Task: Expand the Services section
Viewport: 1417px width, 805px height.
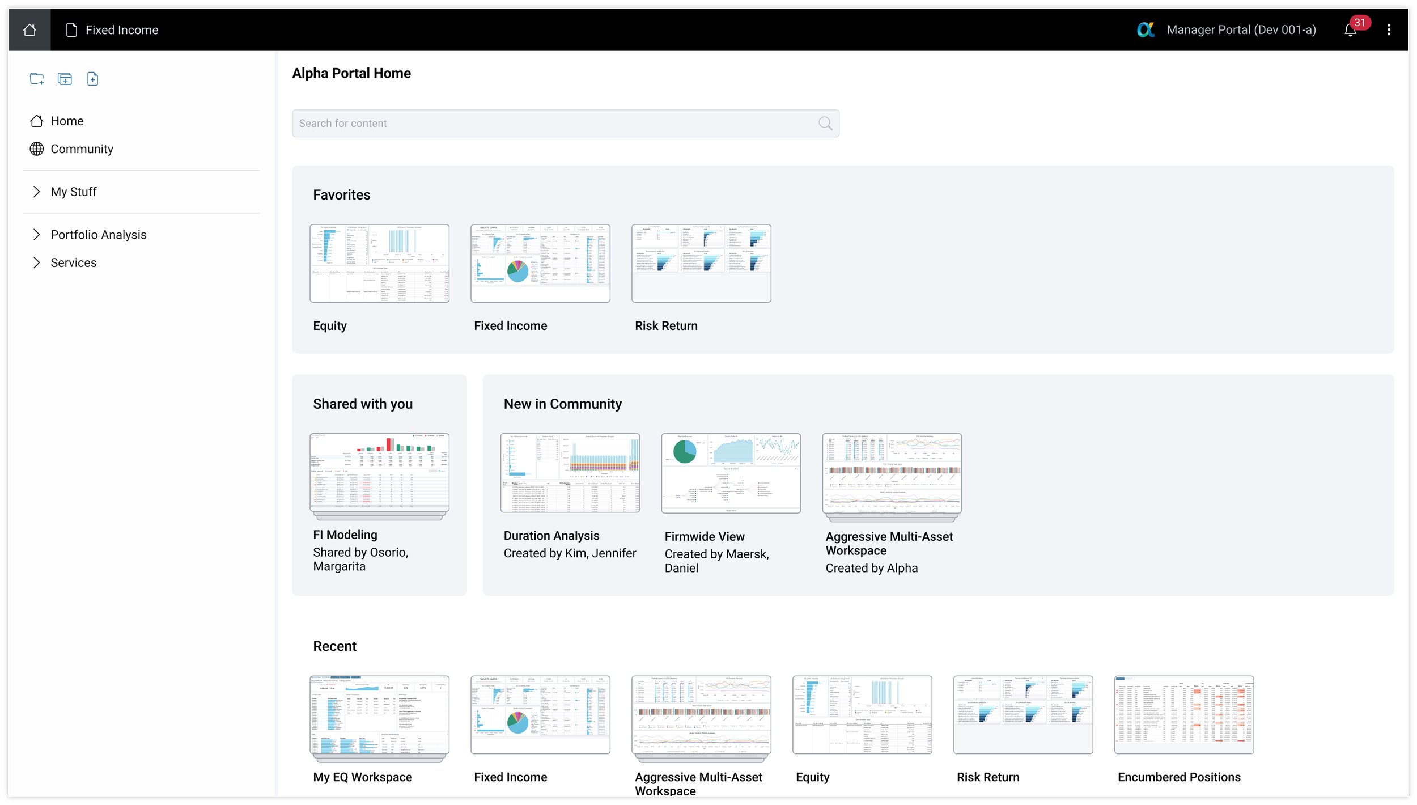Action: tap(37, 262)
